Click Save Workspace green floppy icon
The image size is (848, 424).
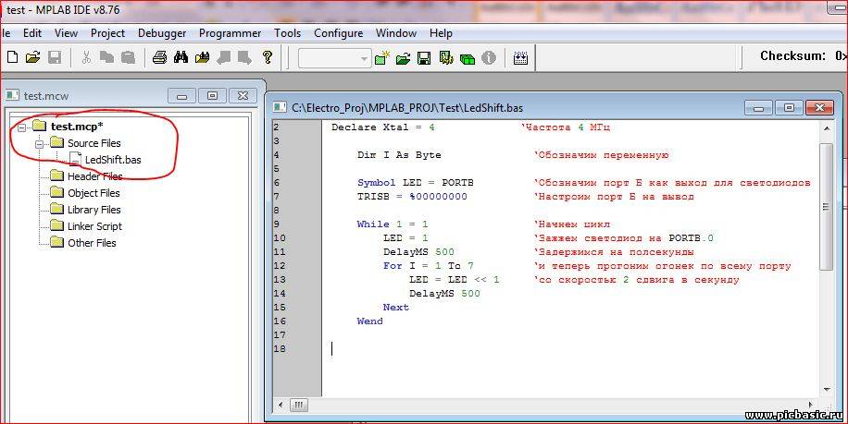click(424, 57)
